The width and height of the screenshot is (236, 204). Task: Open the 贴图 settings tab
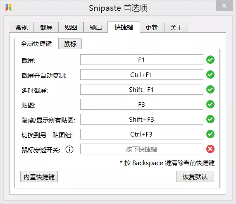71,27
